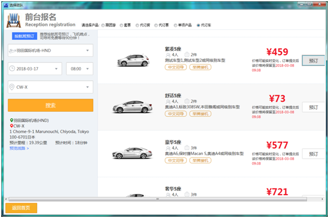Click the beach chair logo of 前台报名
Screen dimensions: 329x218
tap(14, 21)
